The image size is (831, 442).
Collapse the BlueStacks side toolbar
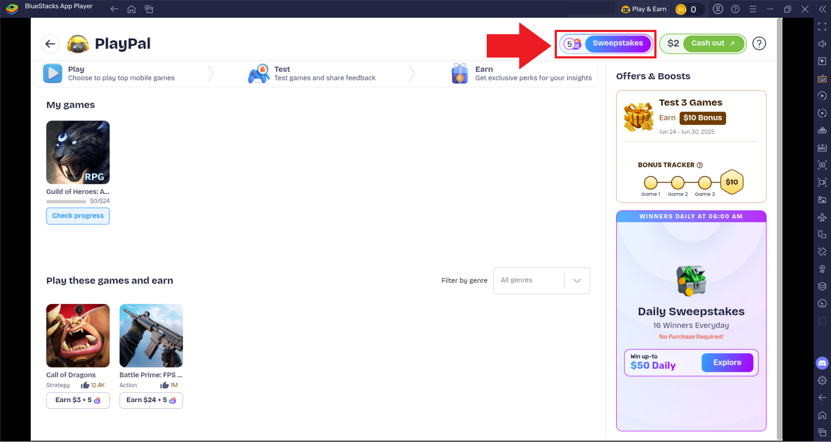[822, 9]
